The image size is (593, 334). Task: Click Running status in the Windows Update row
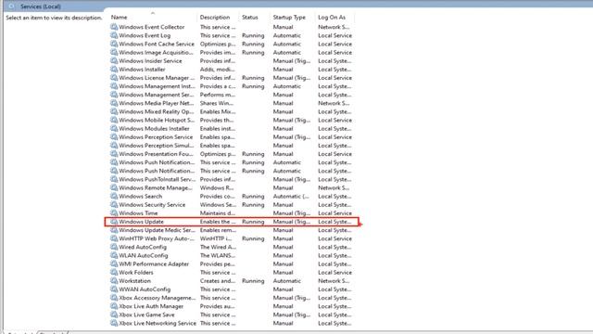(253, 222)
